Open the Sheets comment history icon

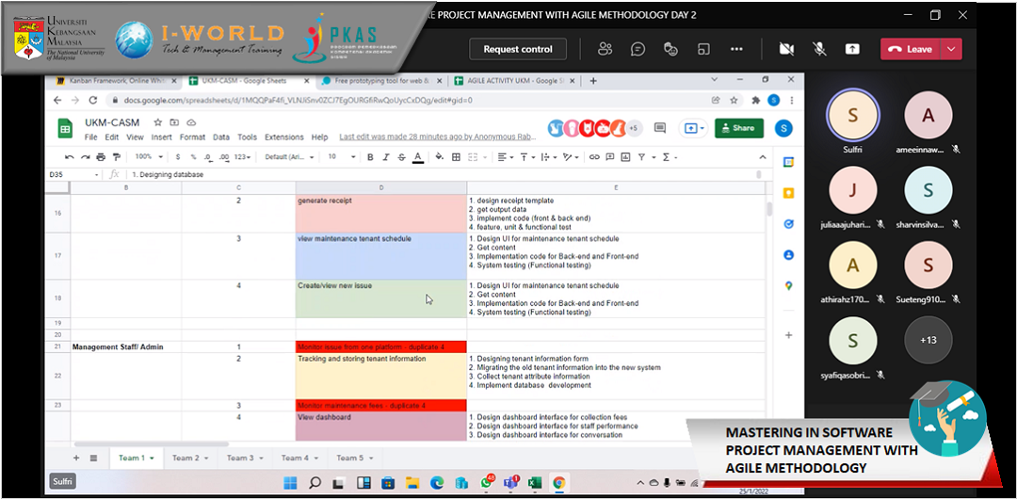coord(659,128)
